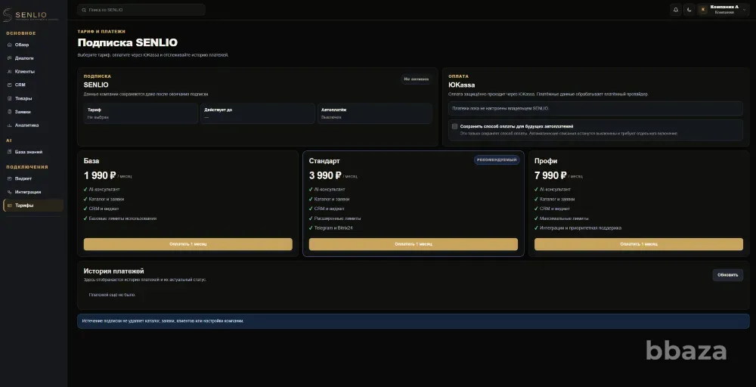Viewport: 756px width, 387px height.
Task: Click the Платежей ещё не было message
Action: click(x=113, y=295)
